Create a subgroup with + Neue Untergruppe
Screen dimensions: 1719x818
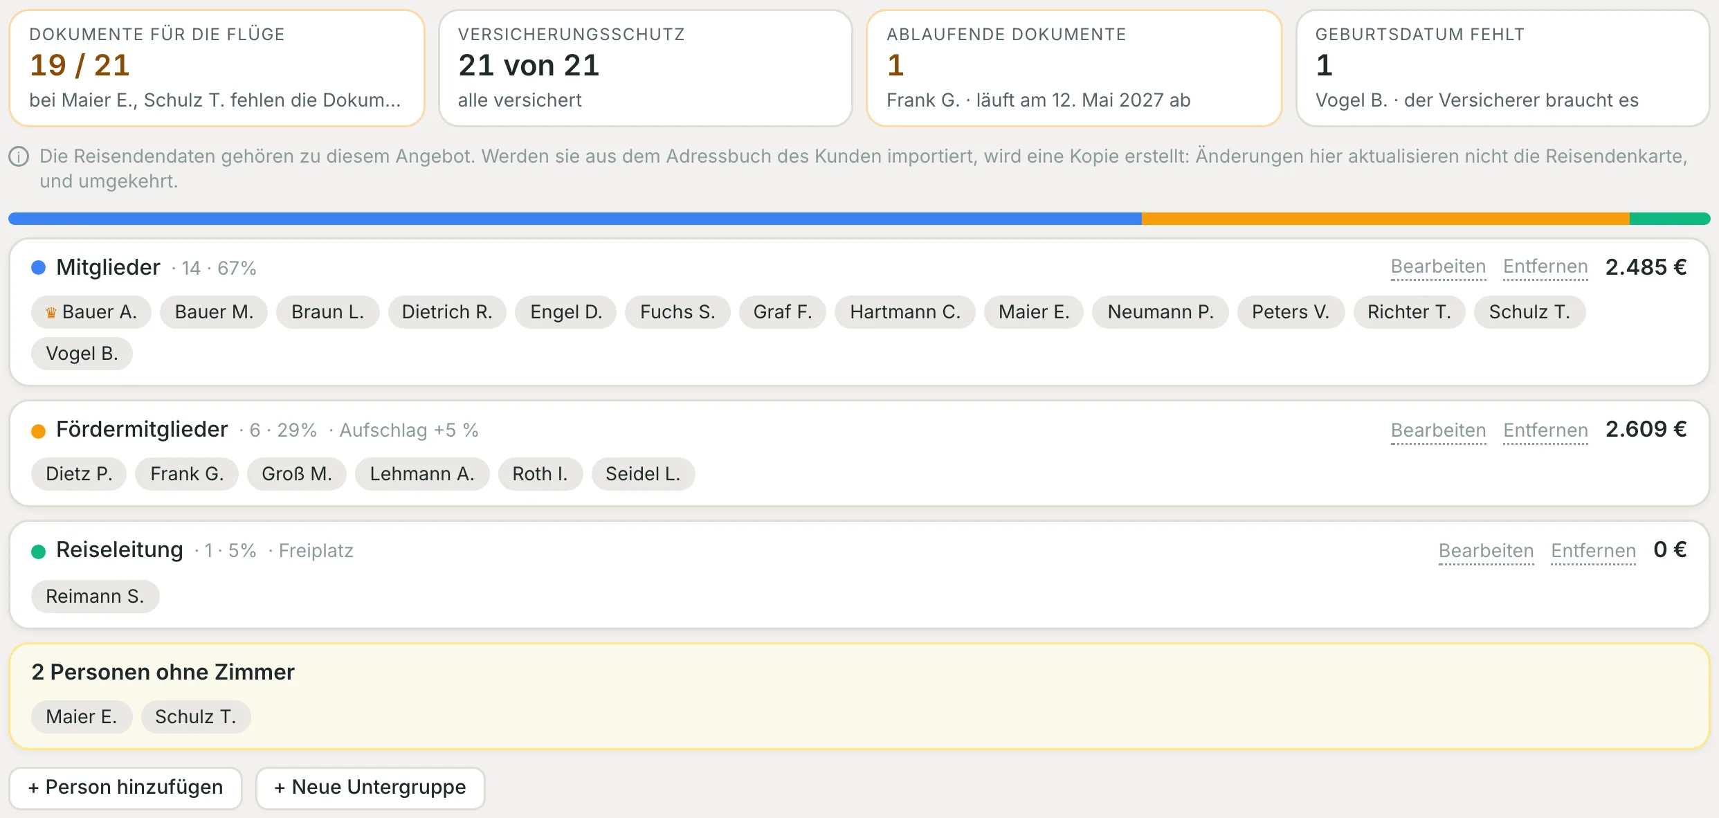coord(370,788)
